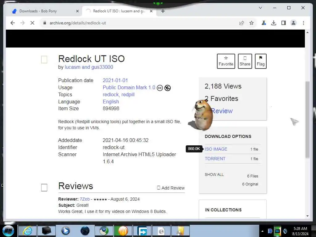The width and height of the screenshot is (316, 237).
Task: Click the Share button
Action: 245,61
